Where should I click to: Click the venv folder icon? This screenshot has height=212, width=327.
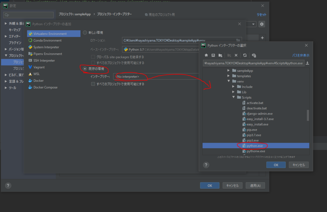(x=234, y=81)
